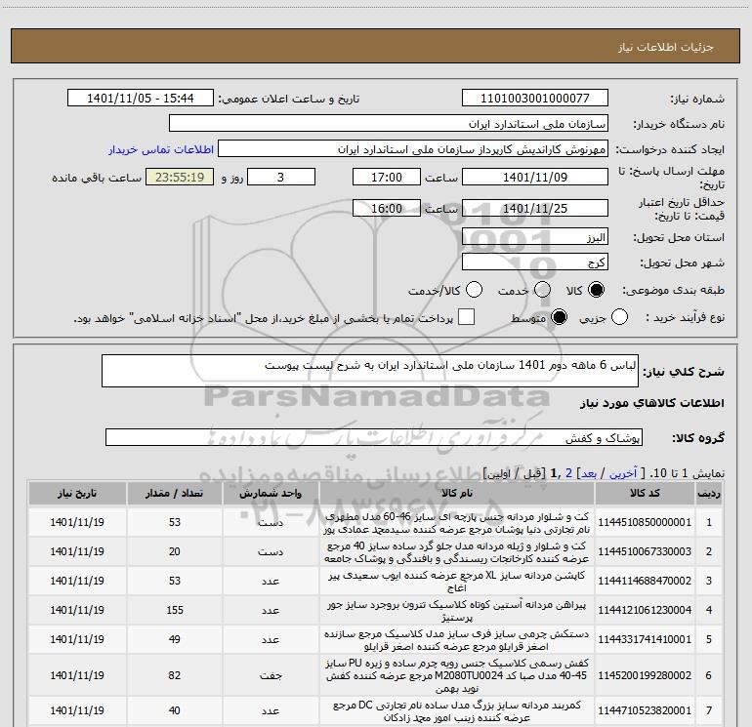Click the quantity 82 cell
The width and height of the screenshot is (752, 727).
(x=175, y=675)
